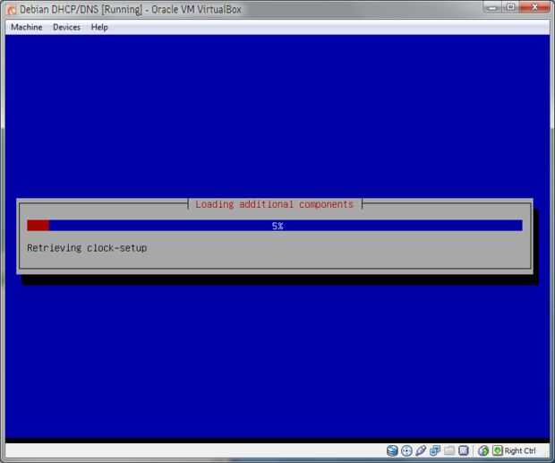Click the shared folders status icon
The width and height of the screenshot is (555, 463).
pyautogui.click(x=449, y=450)
